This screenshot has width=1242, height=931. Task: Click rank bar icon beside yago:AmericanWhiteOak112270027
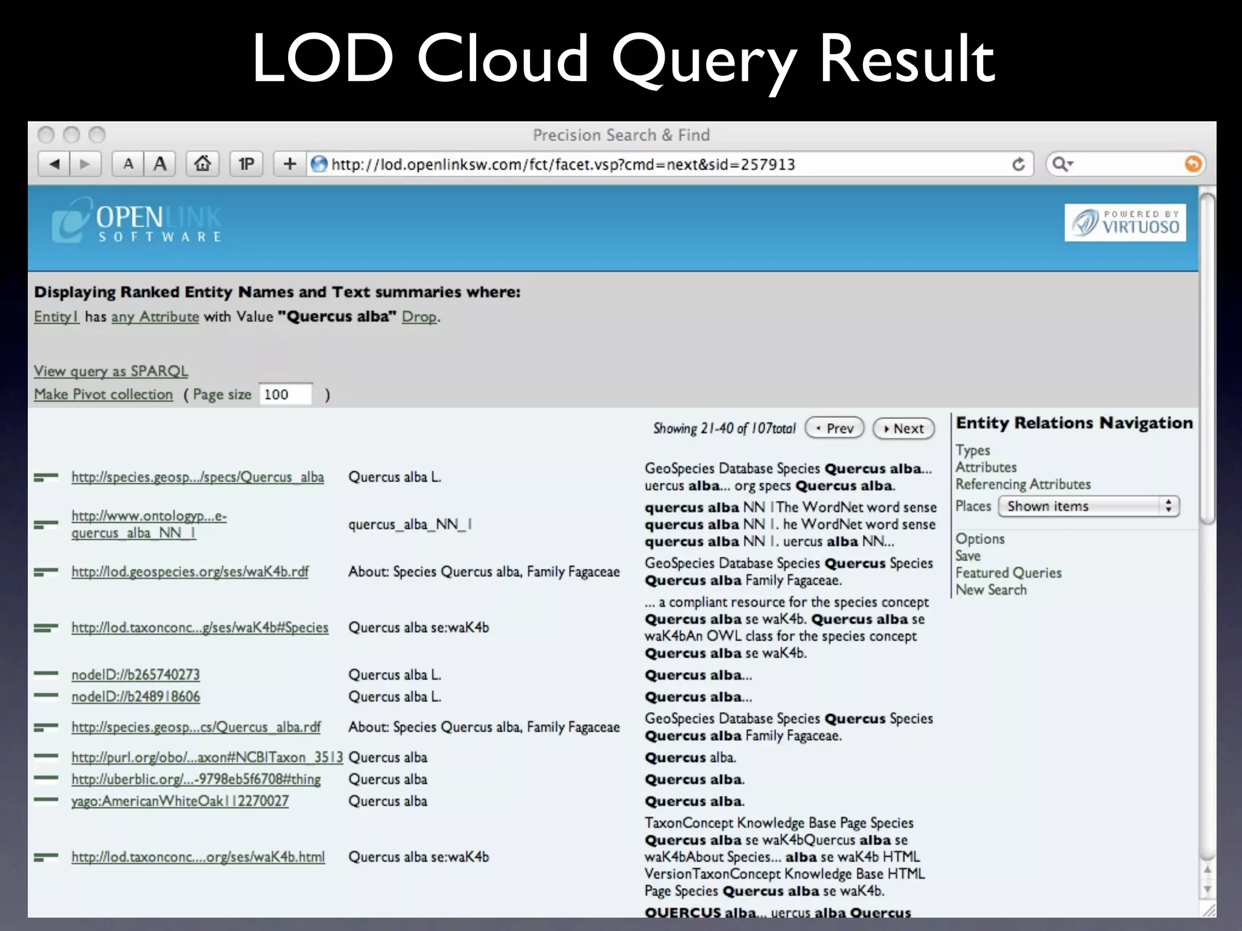pos(46,800)
